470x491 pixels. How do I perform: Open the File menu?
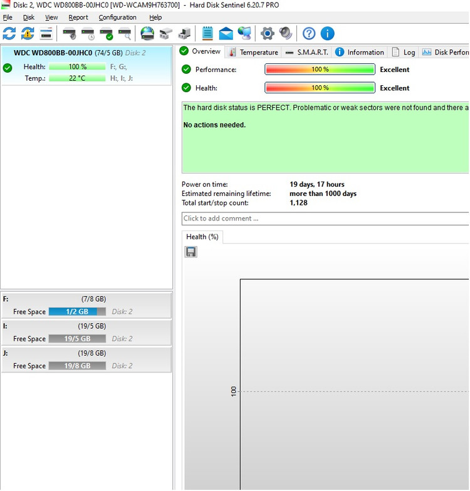click(8, 18)
